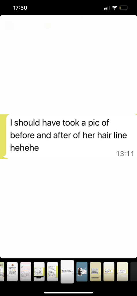
Task: Tap the cellular signal bars icon
Action: point(107,8)
